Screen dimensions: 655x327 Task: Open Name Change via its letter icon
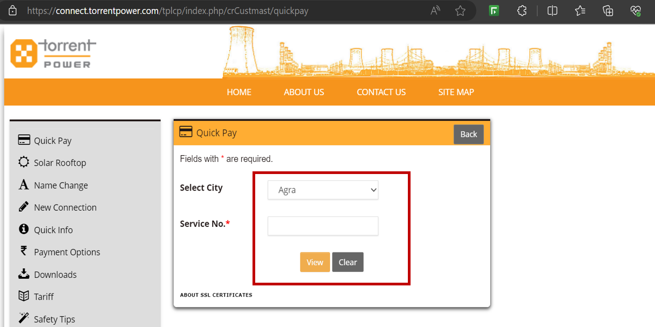pos(23,185)
